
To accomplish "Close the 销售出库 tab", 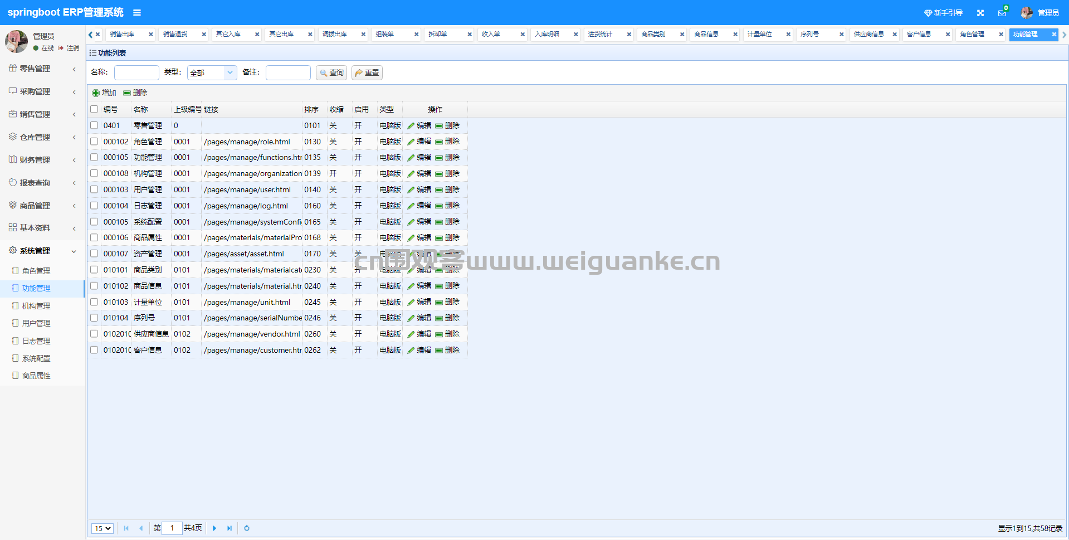I will [150, 35].
